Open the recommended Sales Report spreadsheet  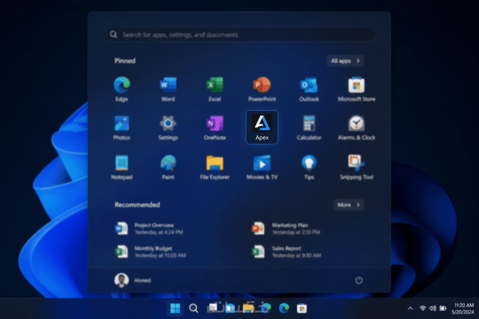(x=286, y=252)
